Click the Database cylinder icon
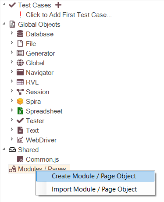Viewport: 164px width, 202px height. pyautogui.click(x=20, y=34)
